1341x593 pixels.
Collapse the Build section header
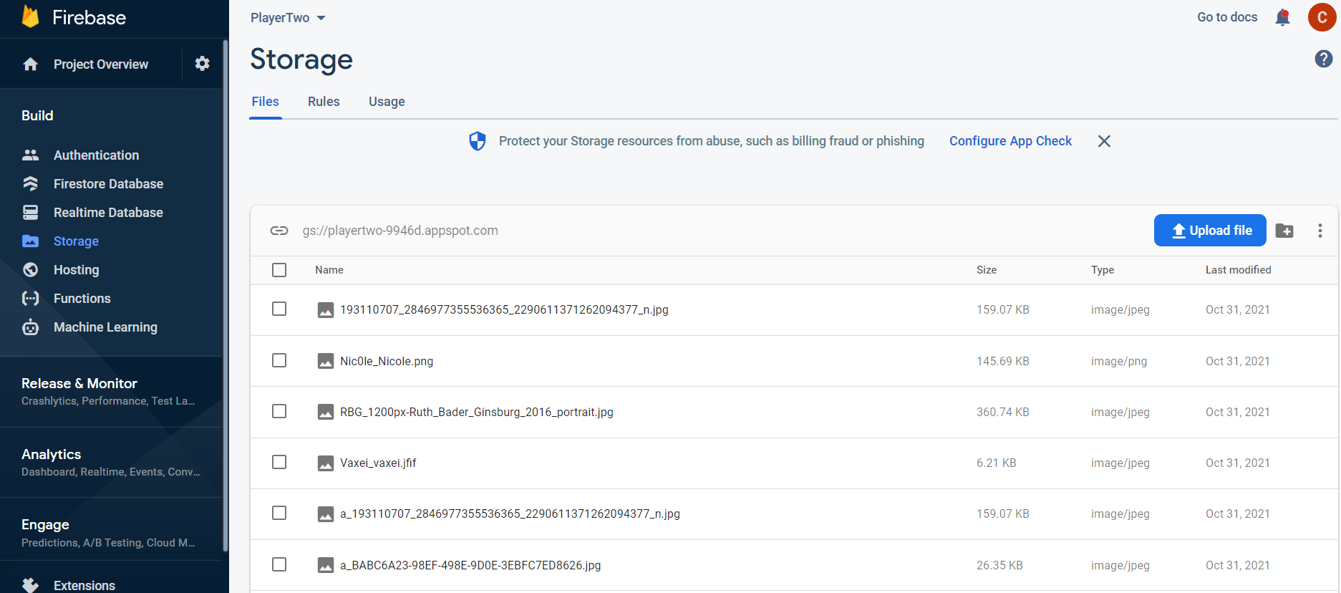pyautogui.click(x=37, y=115)
